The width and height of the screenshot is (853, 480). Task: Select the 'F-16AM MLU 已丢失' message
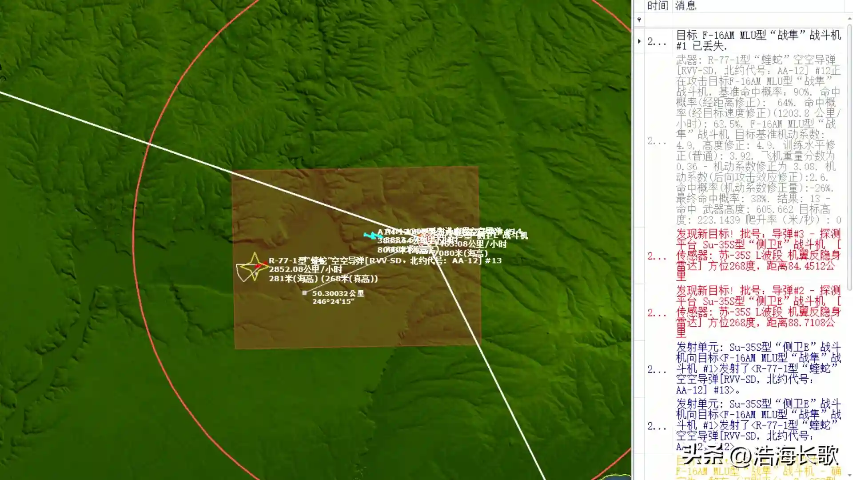coord(758,40)
